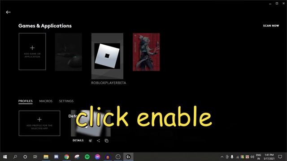Click the microphone tray icon
287x161 pixels.
pos(232,157)
